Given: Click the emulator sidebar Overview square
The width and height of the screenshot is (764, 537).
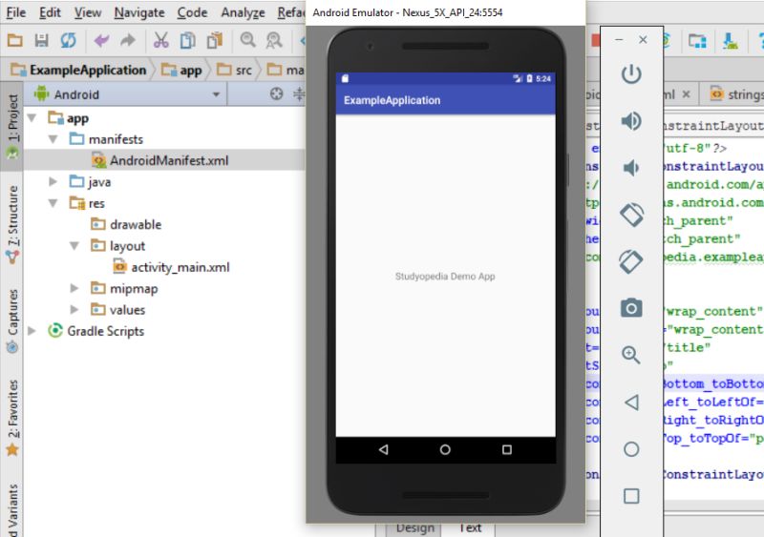Looking at the screenshot, I should 631,496.
